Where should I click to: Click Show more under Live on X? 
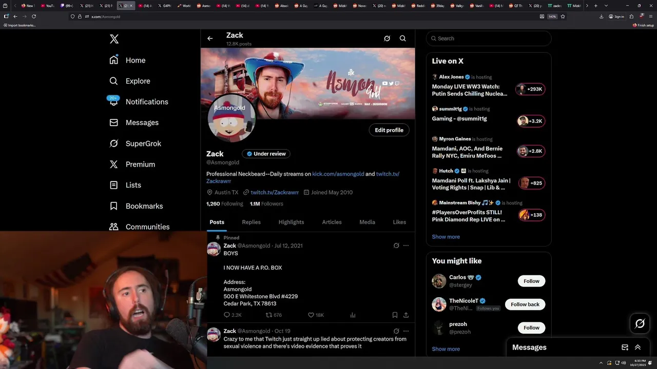pyautogui.click(x=446, y=237)
